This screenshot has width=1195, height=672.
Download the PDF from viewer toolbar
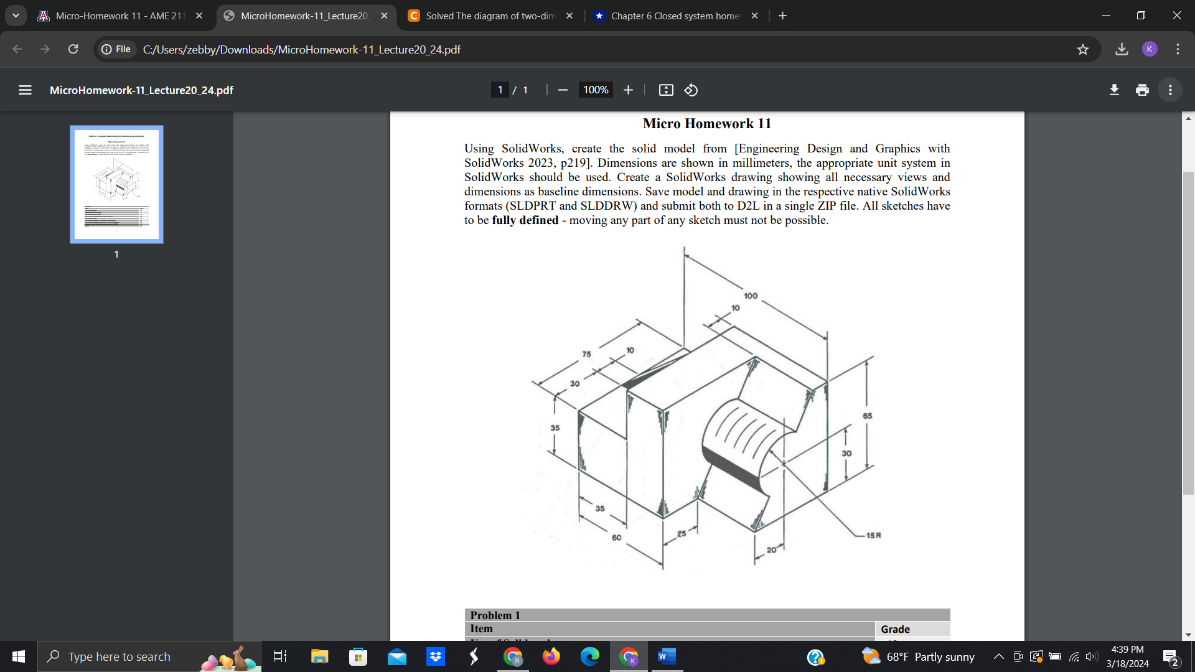(1114, 90)
